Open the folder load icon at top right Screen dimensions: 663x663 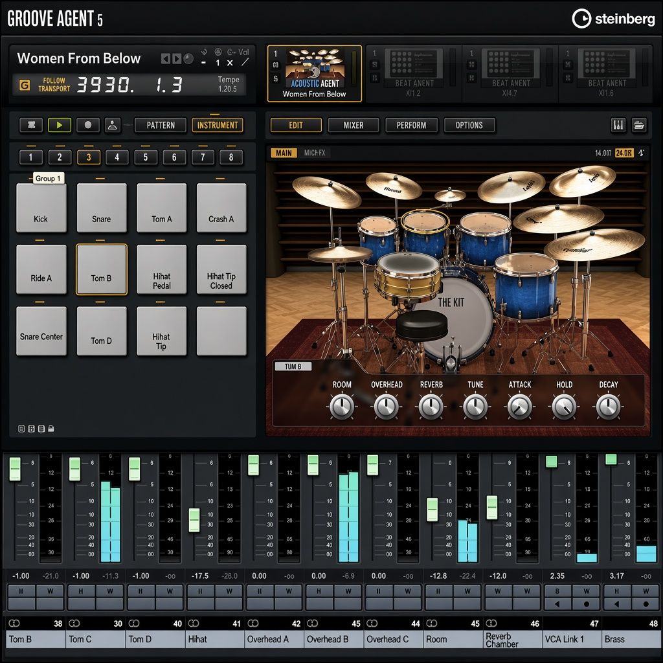click(x=639, y=125)
